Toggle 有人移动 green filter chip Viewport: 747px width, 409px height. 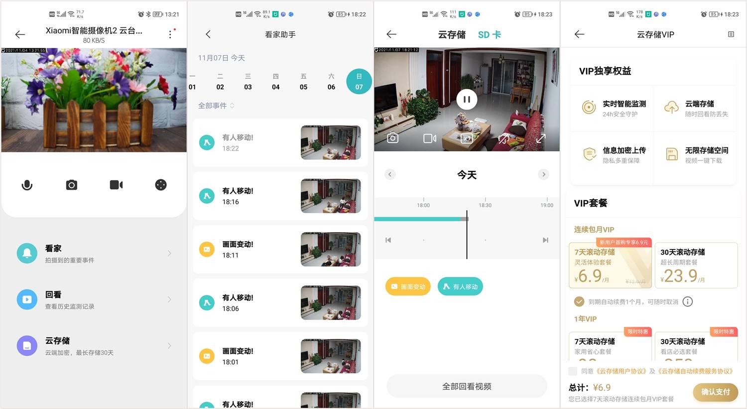[460, 286]
